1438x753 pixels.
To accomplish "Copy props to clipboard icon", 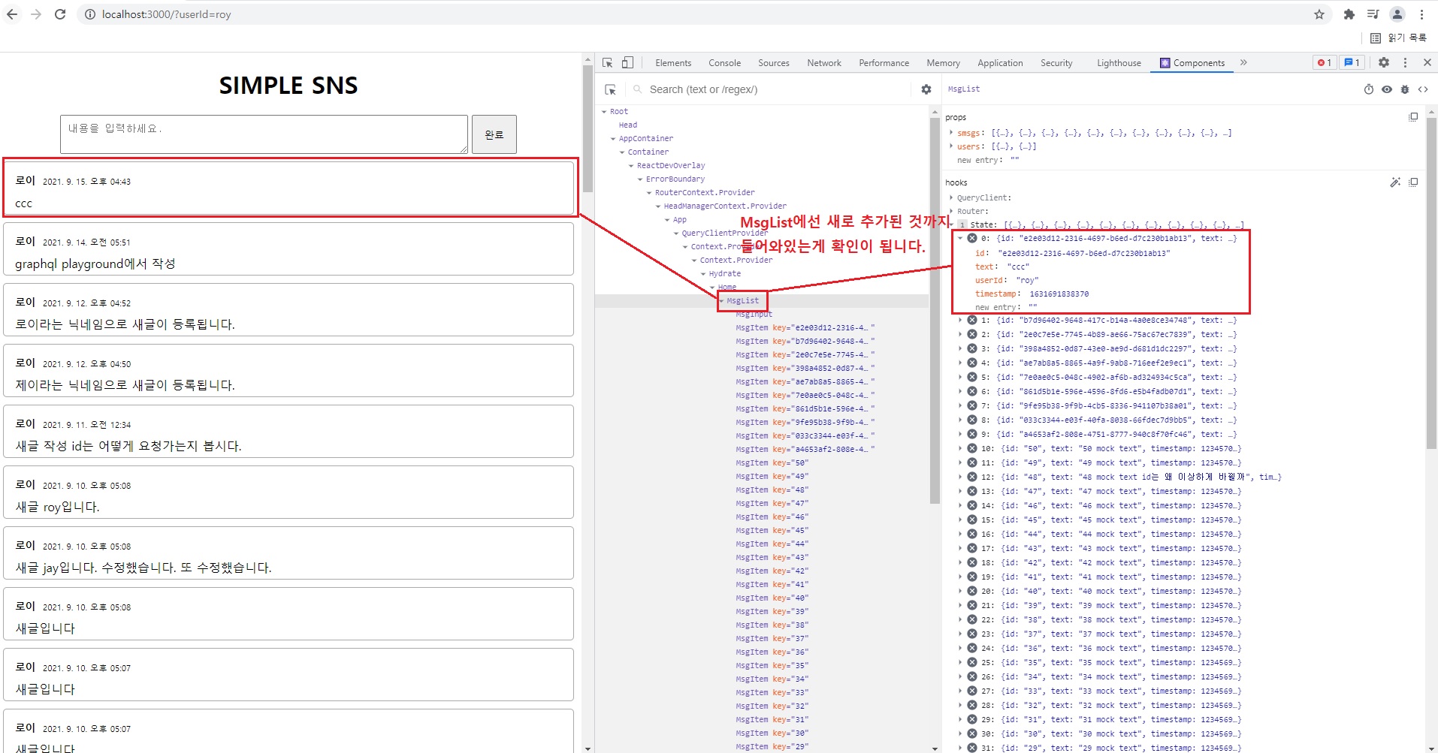I will [x=1413, y=117].
